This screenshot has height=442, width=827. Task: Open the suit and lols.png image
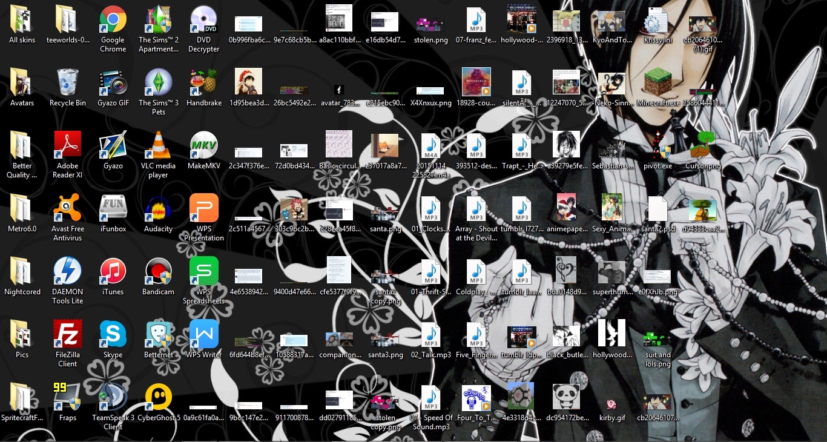click(657, 339)
